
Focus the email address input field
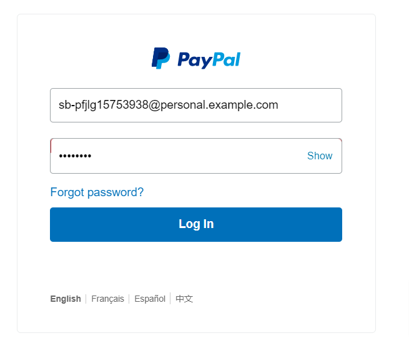pyautogui.click(x=196, y=105)
